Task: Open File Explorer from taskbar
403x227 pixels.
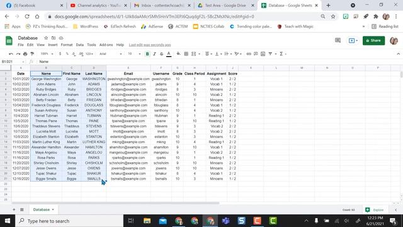Action: (147, 221)
